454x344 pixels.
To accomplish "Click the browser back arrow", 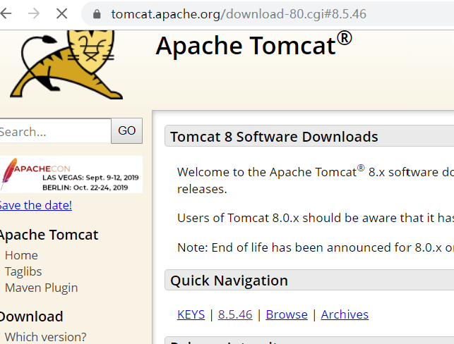I will click(x=6, y=13).
